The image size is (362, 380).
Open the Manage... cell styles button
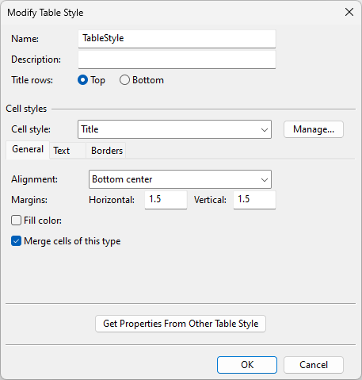pyautogui.click(x=314, y=129)
